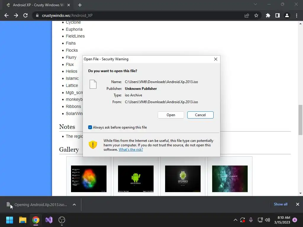Open the tab search dropdown
Viewport: 303px width, 227px height.
click(x=255, y=4)
